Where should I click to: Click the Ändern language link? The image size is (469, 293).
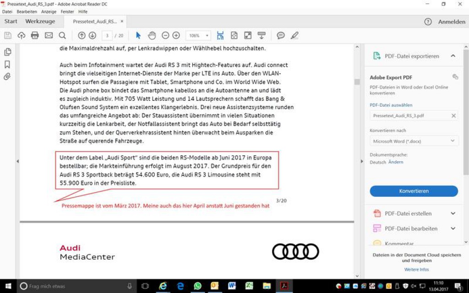[x=396, y=162]
